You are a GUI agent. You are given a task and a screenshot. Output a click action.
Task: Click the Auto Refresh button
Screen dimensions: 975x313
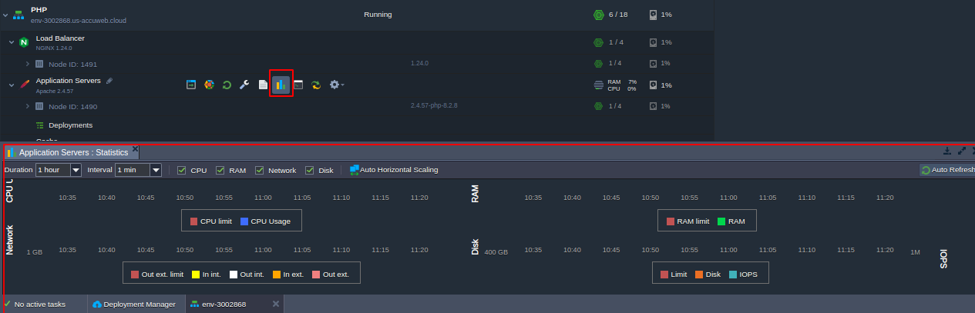click(947, 170)
